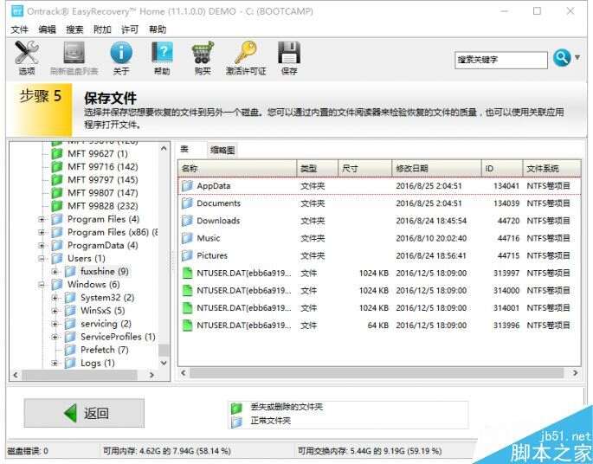The height and width of the screenshot is (464, 593).
Task: Click the 返回 (Back) button
Action: click(x=84, y=413)
